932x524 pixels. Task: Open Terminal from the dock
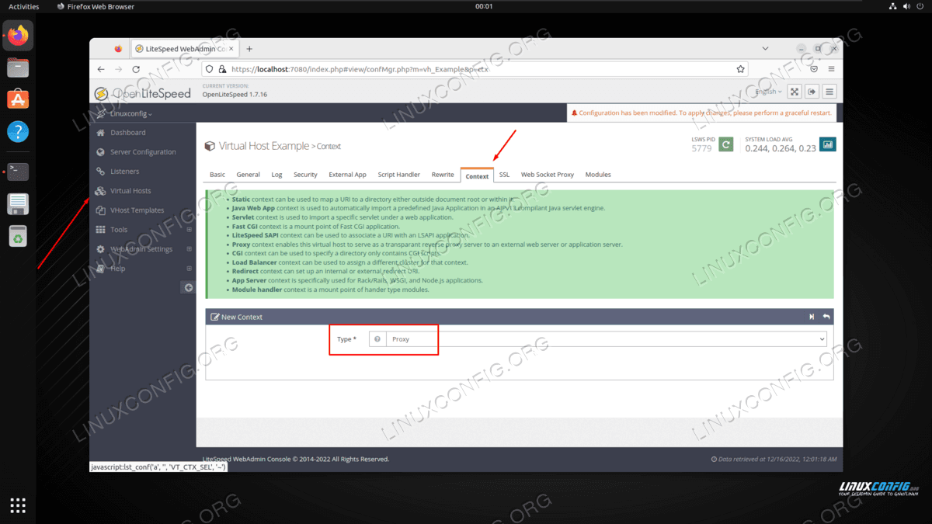[x=18, y=172]
